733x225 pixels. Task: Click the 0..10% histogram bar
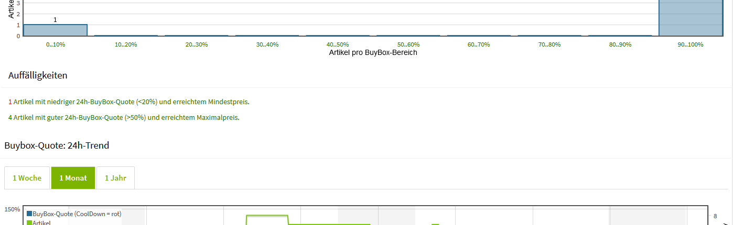[x=55, y=30]
